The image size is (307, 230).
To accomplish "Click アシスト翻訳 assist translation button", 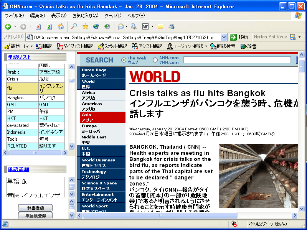I will tap(147, 46).
